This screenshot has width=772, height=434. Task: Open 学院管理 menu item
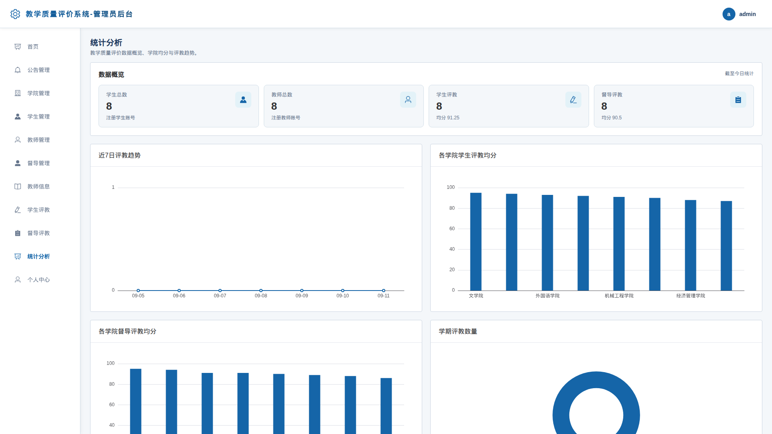coord(40,93)
